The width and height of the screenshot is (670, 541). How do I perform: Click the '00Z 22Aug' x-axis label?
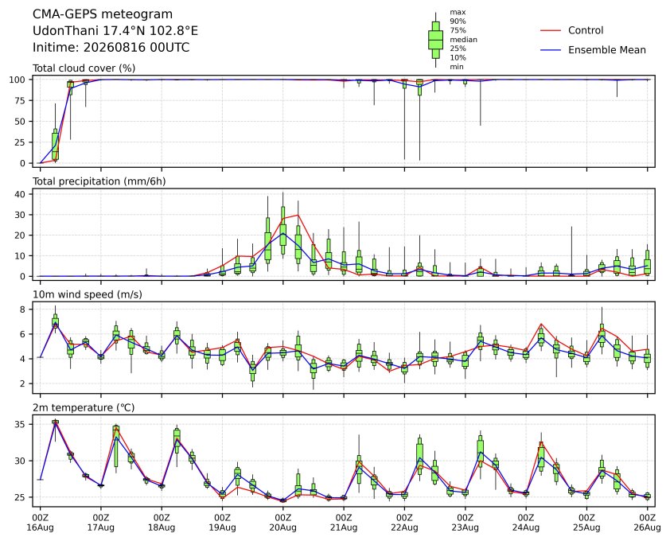click(404, 523)
